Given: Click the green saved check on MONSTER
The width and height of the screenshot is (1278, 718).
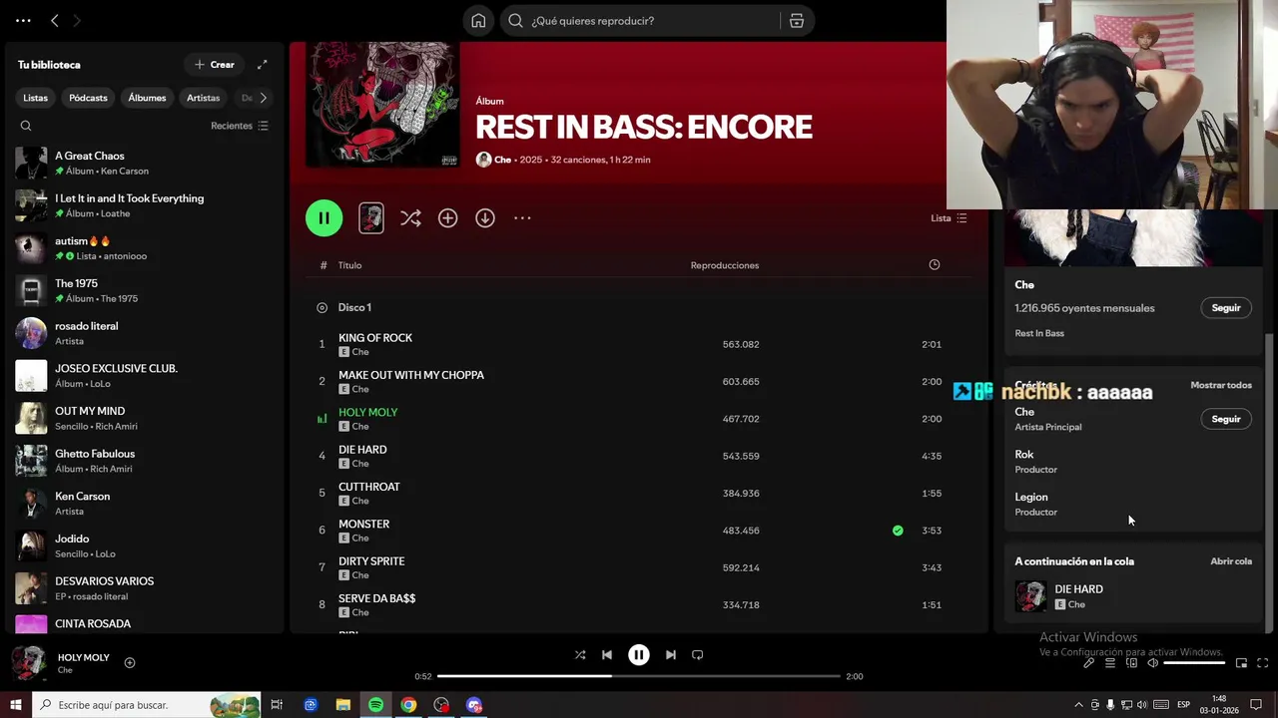Looking at the screenshot, I should [x=898, y=531].
